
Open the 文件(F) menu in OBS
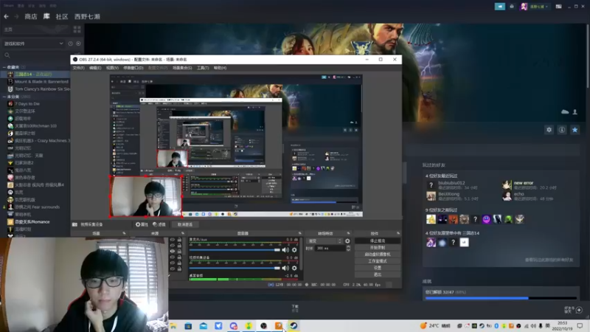click(79, 68)
